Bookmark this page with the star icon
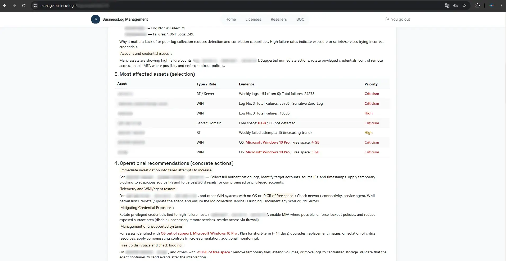 (x=464, y=6)
